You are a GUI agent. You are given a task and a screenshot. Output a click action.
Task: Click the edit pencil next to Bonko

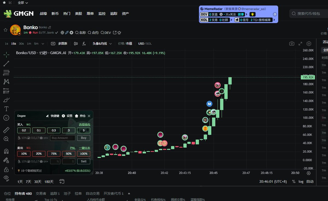49,28
